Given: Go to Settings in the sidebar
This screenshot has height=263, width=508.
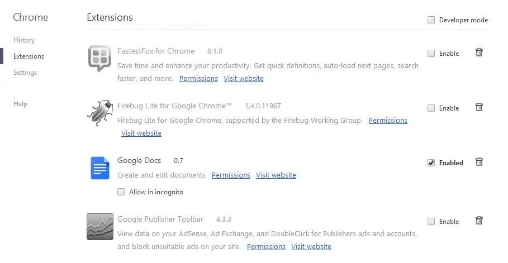Looking at the screenshot, I should (25, 73).
